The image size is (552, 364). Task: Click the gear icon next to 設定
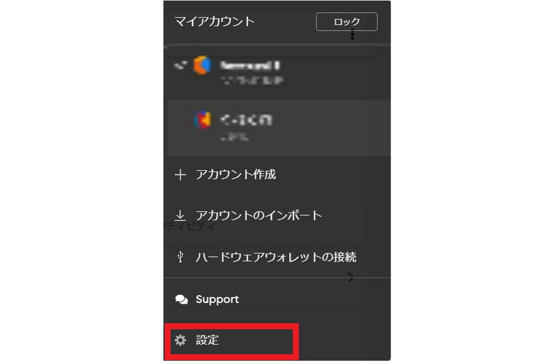click(180, 340)
